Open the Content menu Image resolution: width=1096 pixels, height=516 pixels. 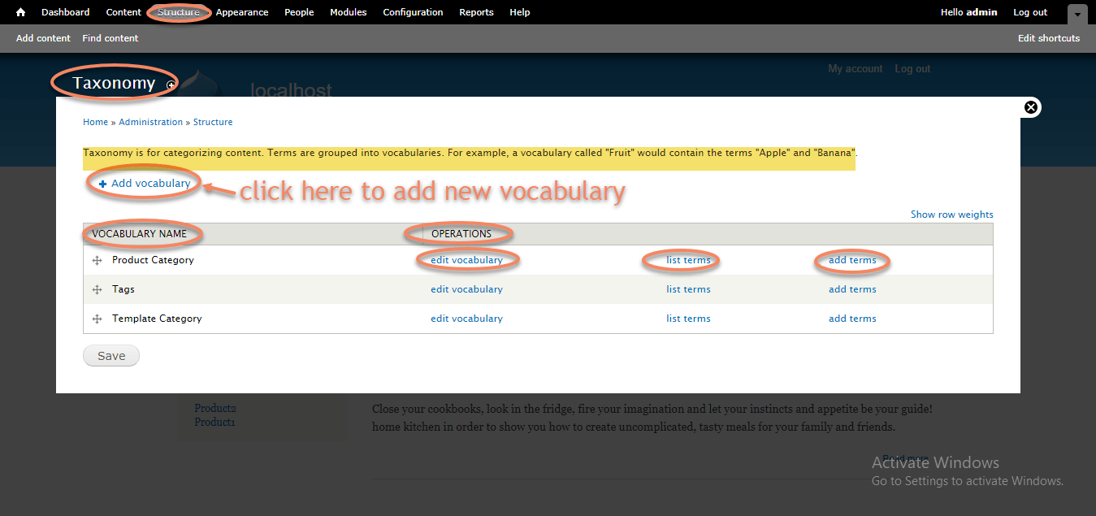pyautogui.click(x=123, y=12)
